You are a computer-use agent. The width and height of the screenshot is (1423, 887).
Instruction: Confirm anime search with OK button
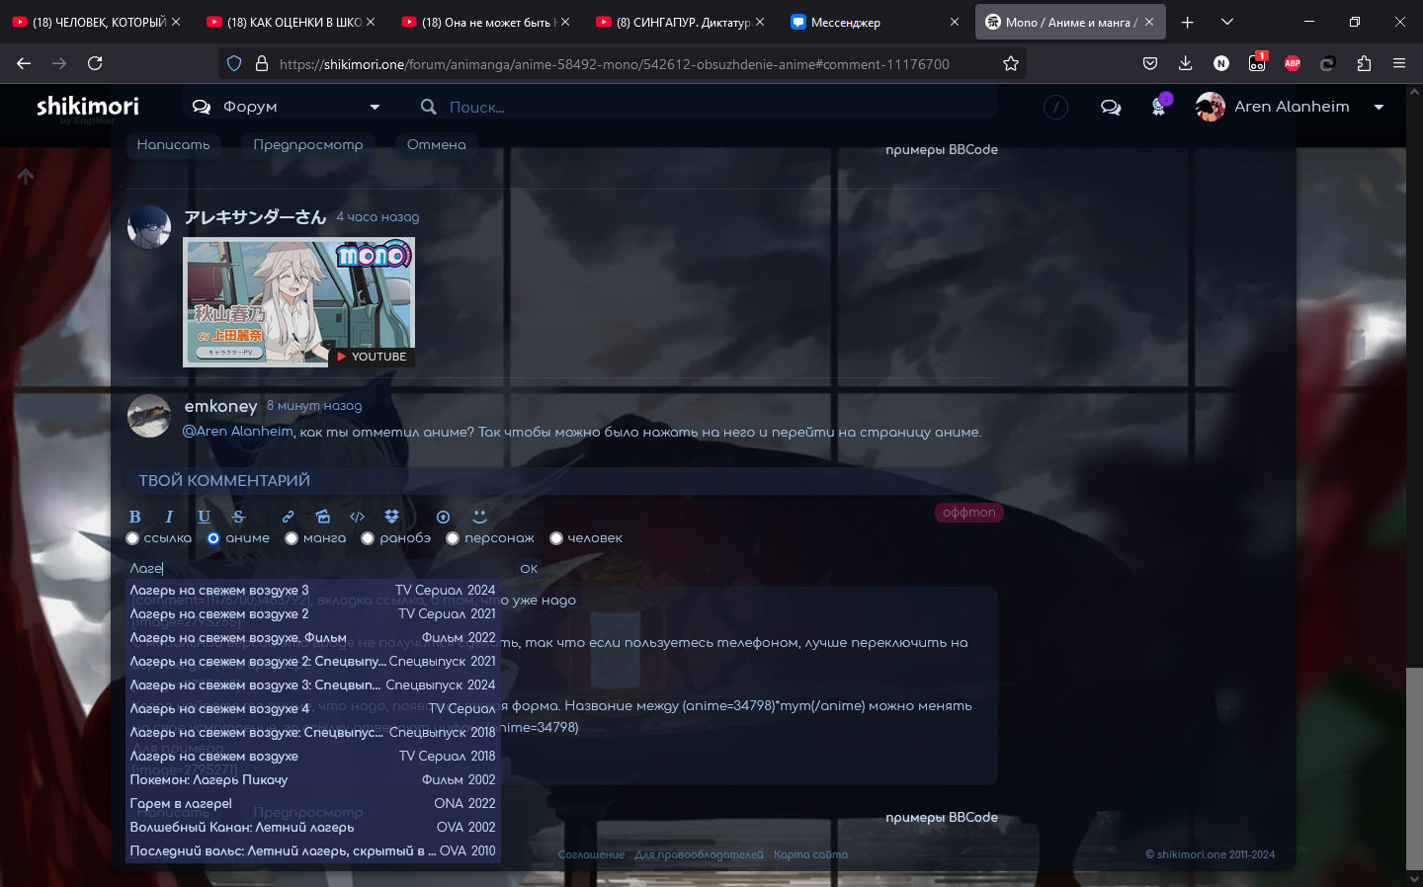529,569
